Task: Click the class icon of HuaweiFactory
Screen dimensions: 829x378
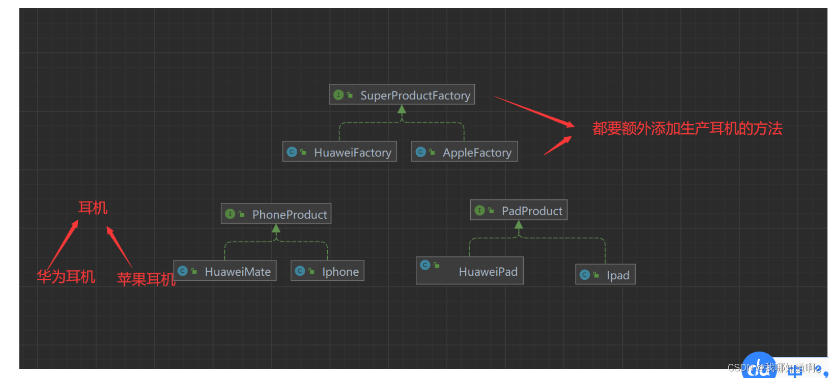Action: tap(292, 152)
